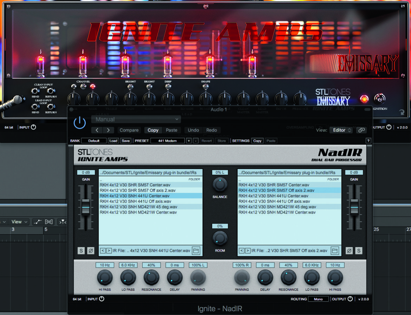Screen dimensions: 411x315
Task: Toggle Emissary amp INPUT power button
Action: tap(34, 127)
